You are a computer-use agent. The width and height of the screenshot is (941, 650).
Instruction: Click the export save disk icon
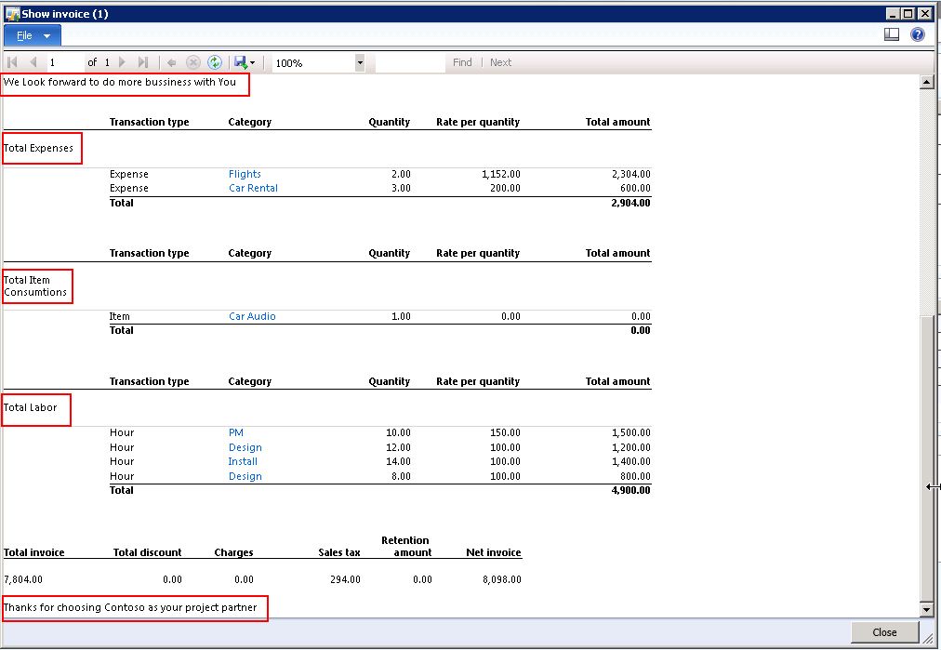click(240, 62)
